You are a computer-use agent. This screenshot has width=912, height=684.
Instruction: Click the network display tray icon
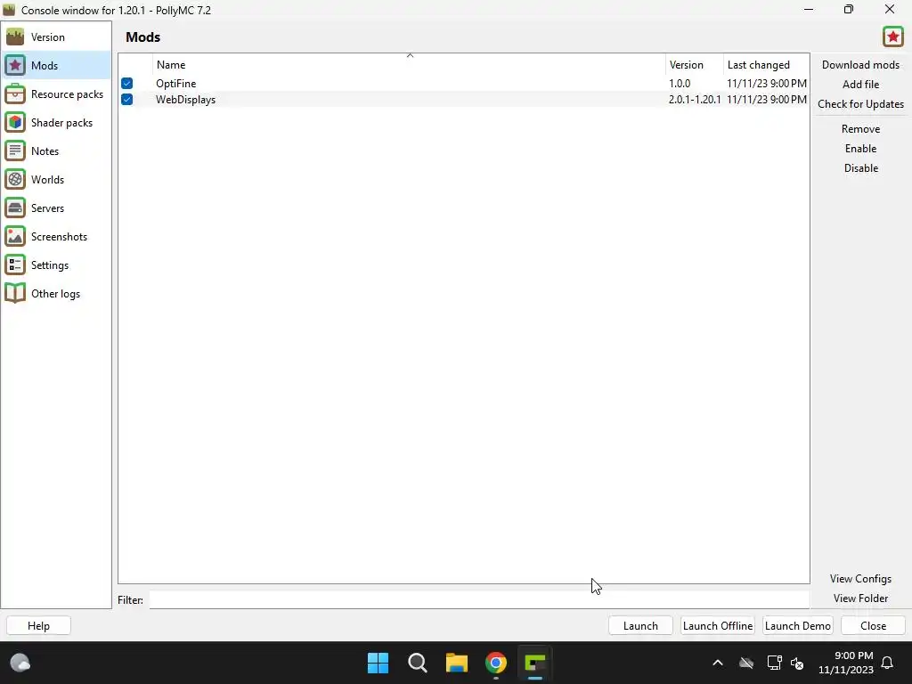coord(774,663)
